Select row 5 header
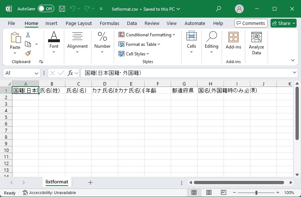 point(6,117)
